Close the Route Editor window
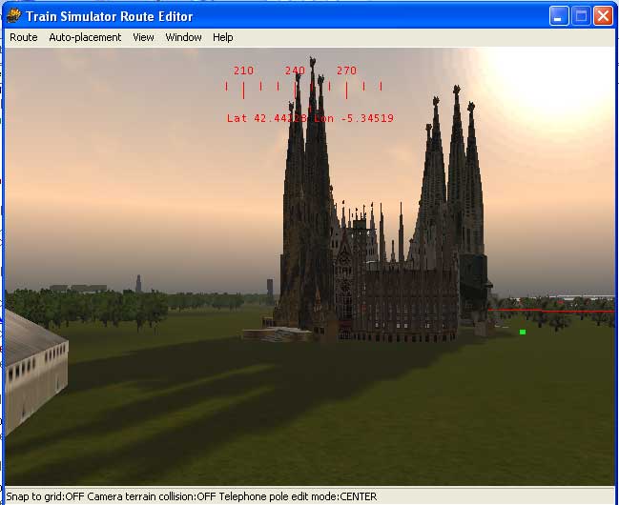 pos(603,15)
